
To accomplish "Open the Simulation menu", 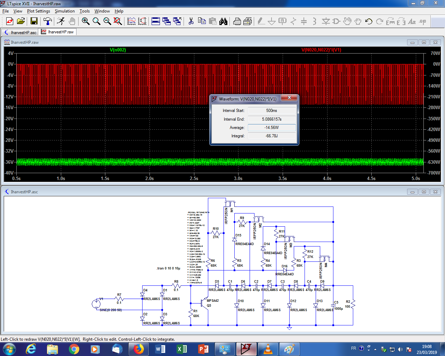I will pyautogui.click(x=65, y=11).
